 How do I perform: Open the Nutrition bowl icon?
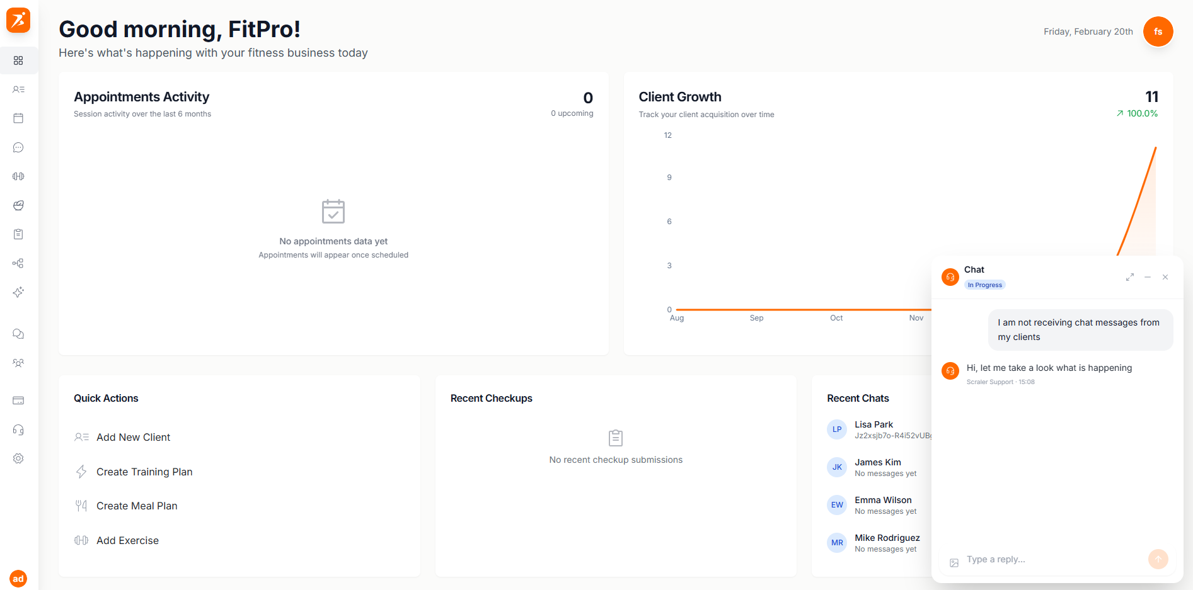(18, 205)
